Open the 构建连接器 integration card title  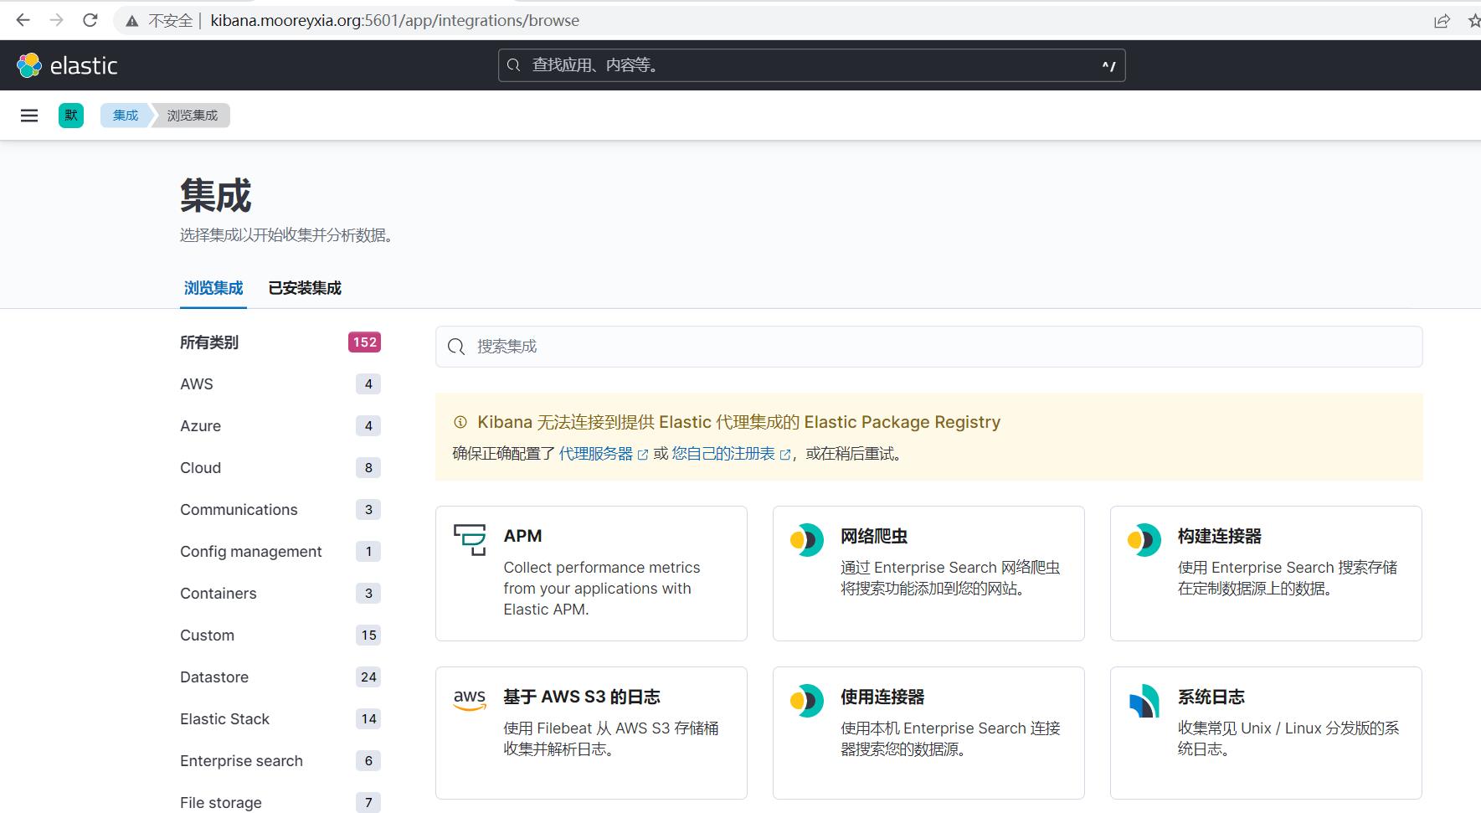1220,536
